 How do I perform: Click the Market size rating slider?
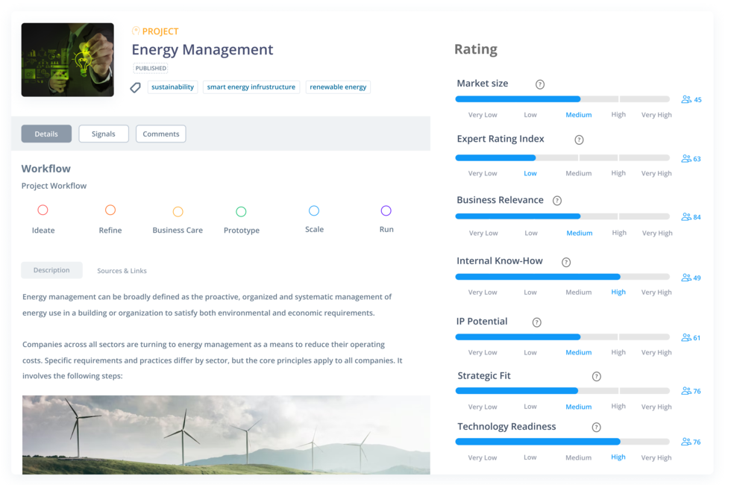tap(562, 98)
